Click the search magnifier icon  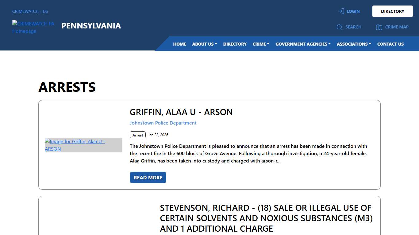coord(339,27)
